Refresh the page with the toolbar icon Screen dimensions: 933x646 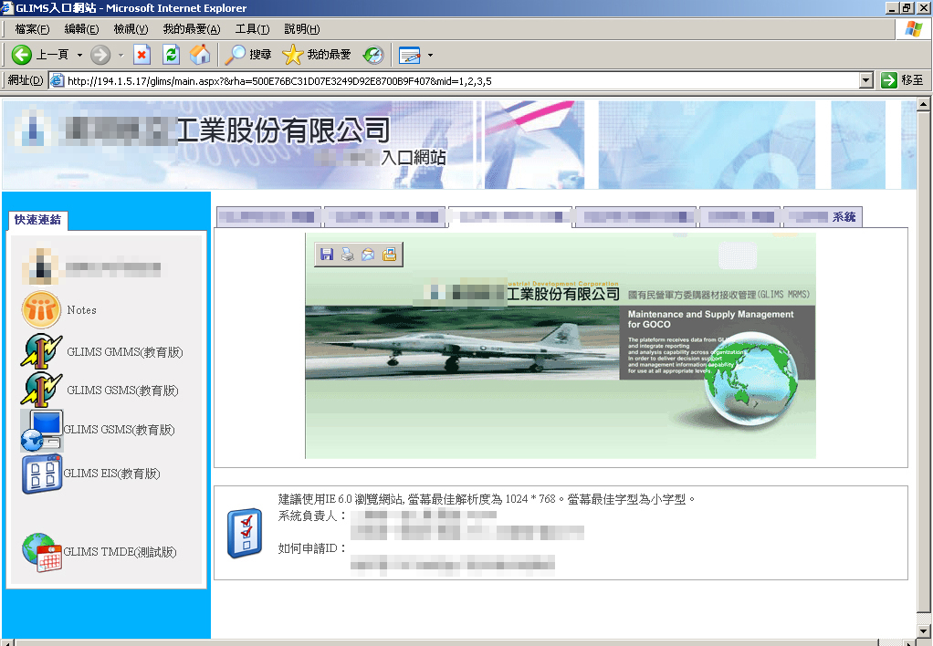171,55
